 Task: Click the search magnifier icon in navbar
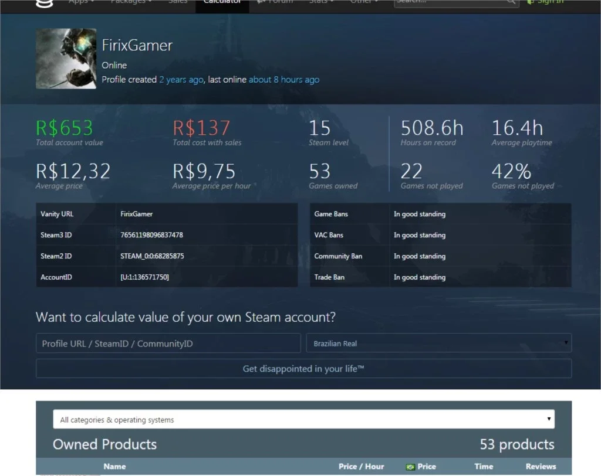click(511, 2)
